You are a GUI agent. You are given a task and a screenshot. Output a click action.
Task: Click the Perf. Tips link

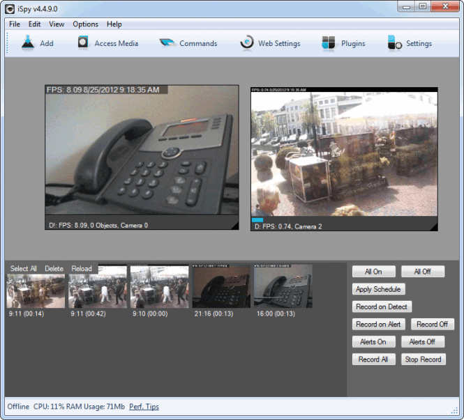tap(144, 407)
